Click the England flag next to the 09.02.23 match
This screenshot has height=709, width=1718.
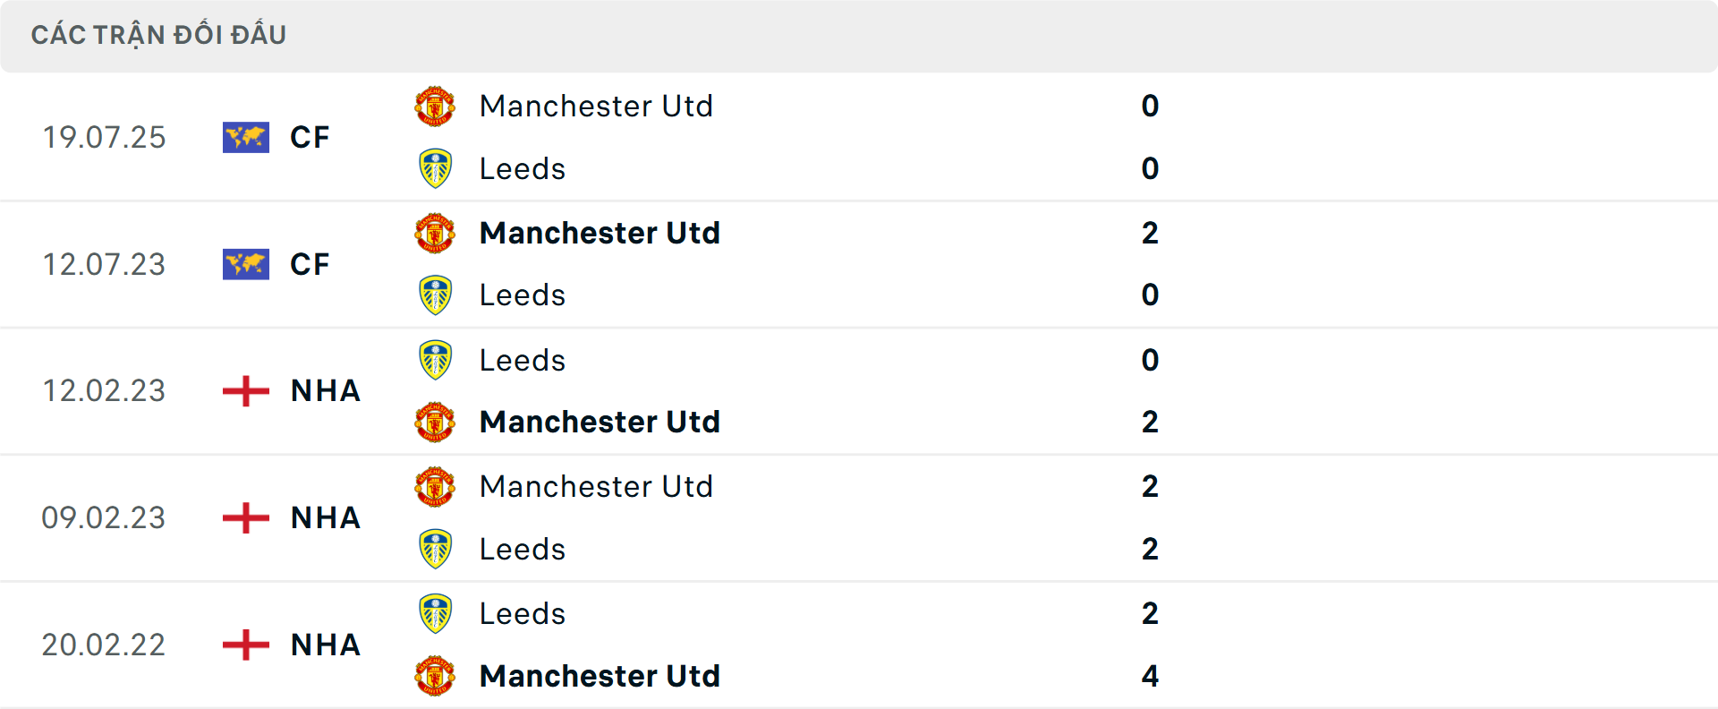coord(244,518)
